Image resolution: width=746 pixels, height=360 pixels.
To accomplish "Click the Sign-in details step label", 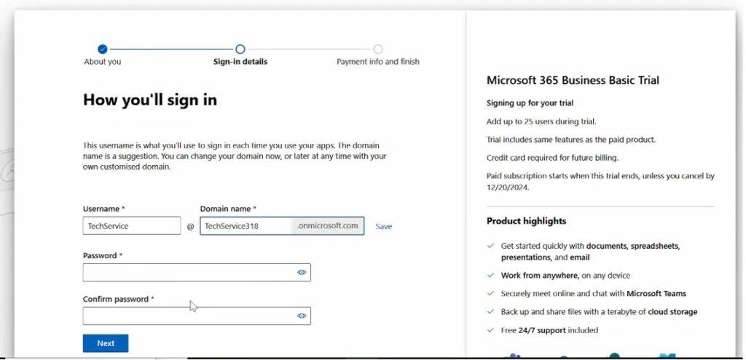I will click(x=240, y=62).
